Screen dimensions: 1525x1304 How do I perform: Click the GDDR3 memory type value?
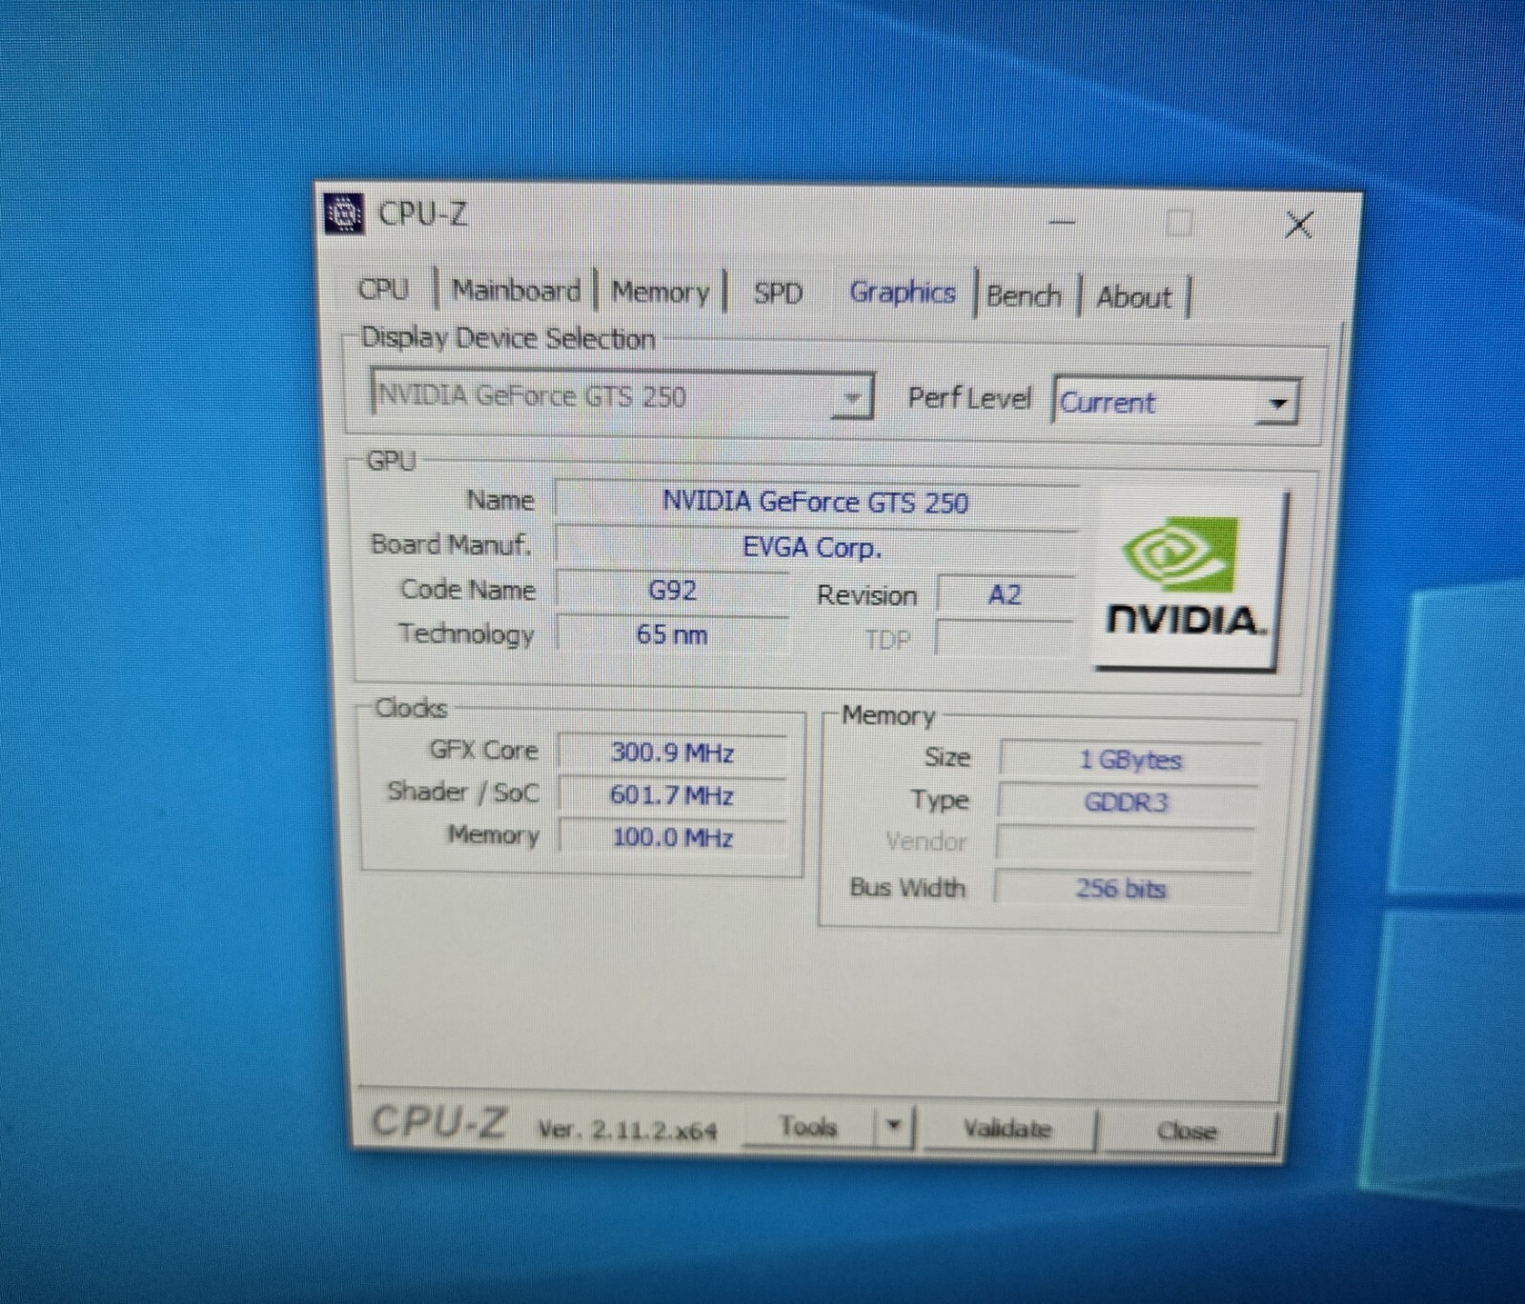pyautogui.click(x=1126, y=802)
